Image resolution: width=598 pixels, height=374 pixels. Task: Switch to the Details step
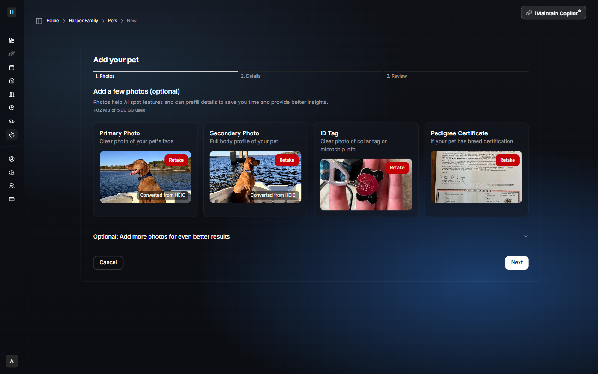(251, 76)
